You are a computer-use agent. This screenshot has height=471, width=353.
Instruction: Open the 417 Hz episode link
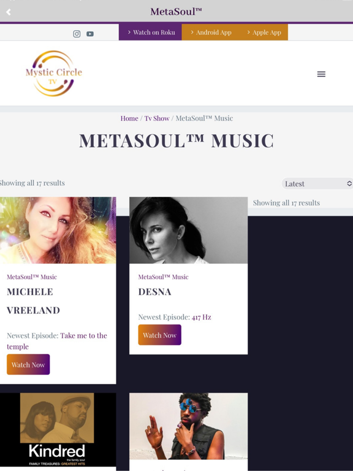click(x=202, y=317)
